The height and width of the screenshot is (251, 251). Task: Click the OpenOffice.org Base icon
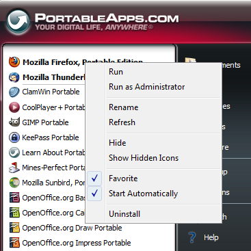click(x=14, y=198)
